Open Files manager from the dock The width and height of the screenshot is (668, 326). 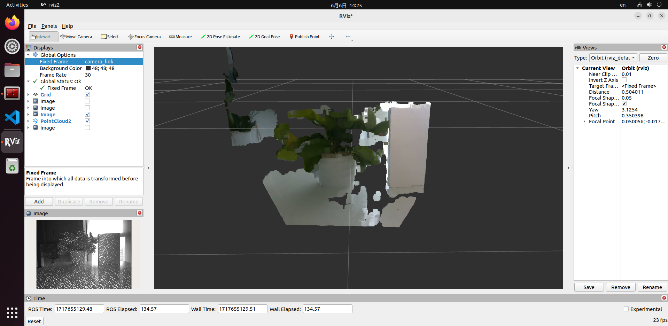(x=12, y=70)
